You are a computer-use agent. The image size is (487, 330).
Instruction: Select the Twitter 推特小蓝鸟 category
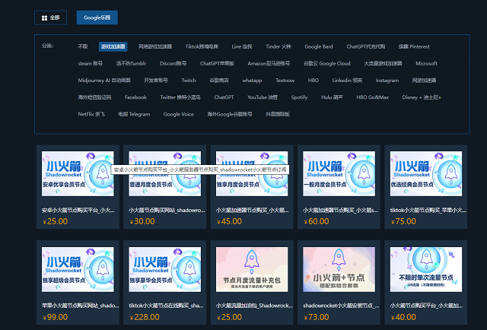tap(180, 97)
